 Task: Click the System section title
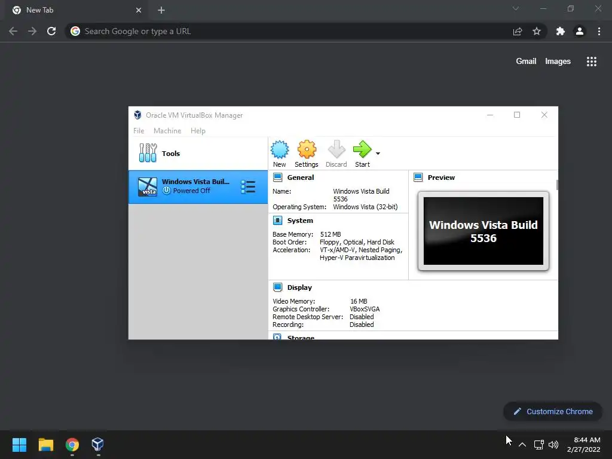point(300,221)
